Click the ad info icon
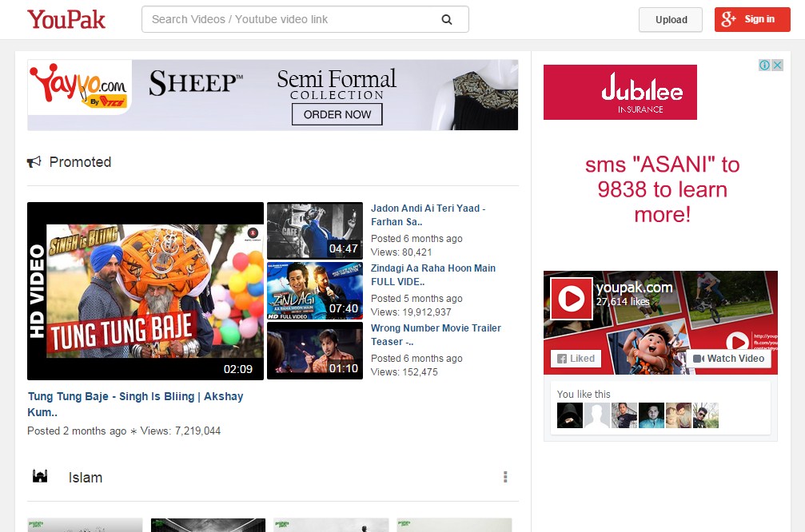 tap(764, 66)
